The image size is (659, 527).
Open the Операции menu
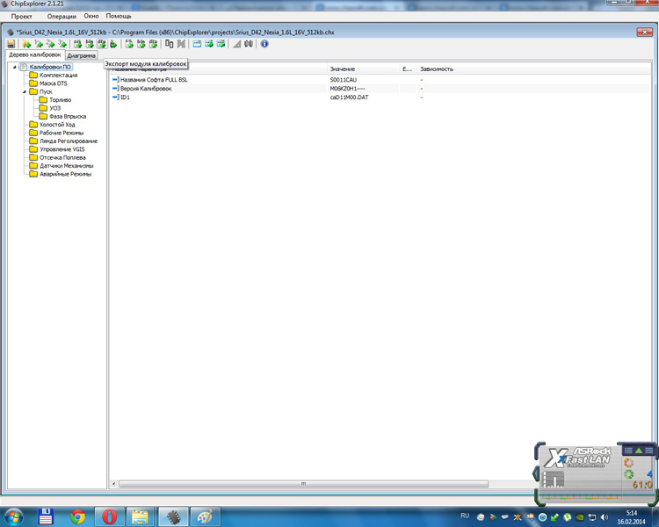(62, 16)
